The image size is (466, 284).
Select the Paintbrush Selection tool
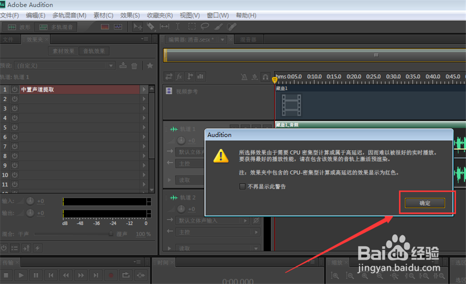(219, 27)
